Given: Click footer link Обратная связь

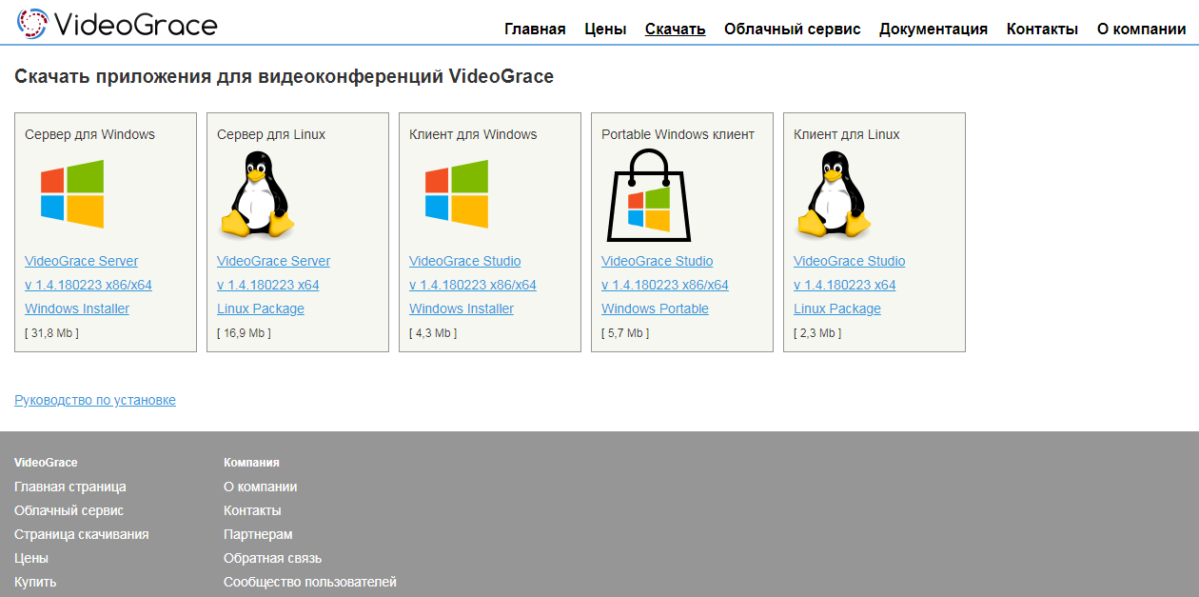Looking at the screenshot, I should pos(273,558).
